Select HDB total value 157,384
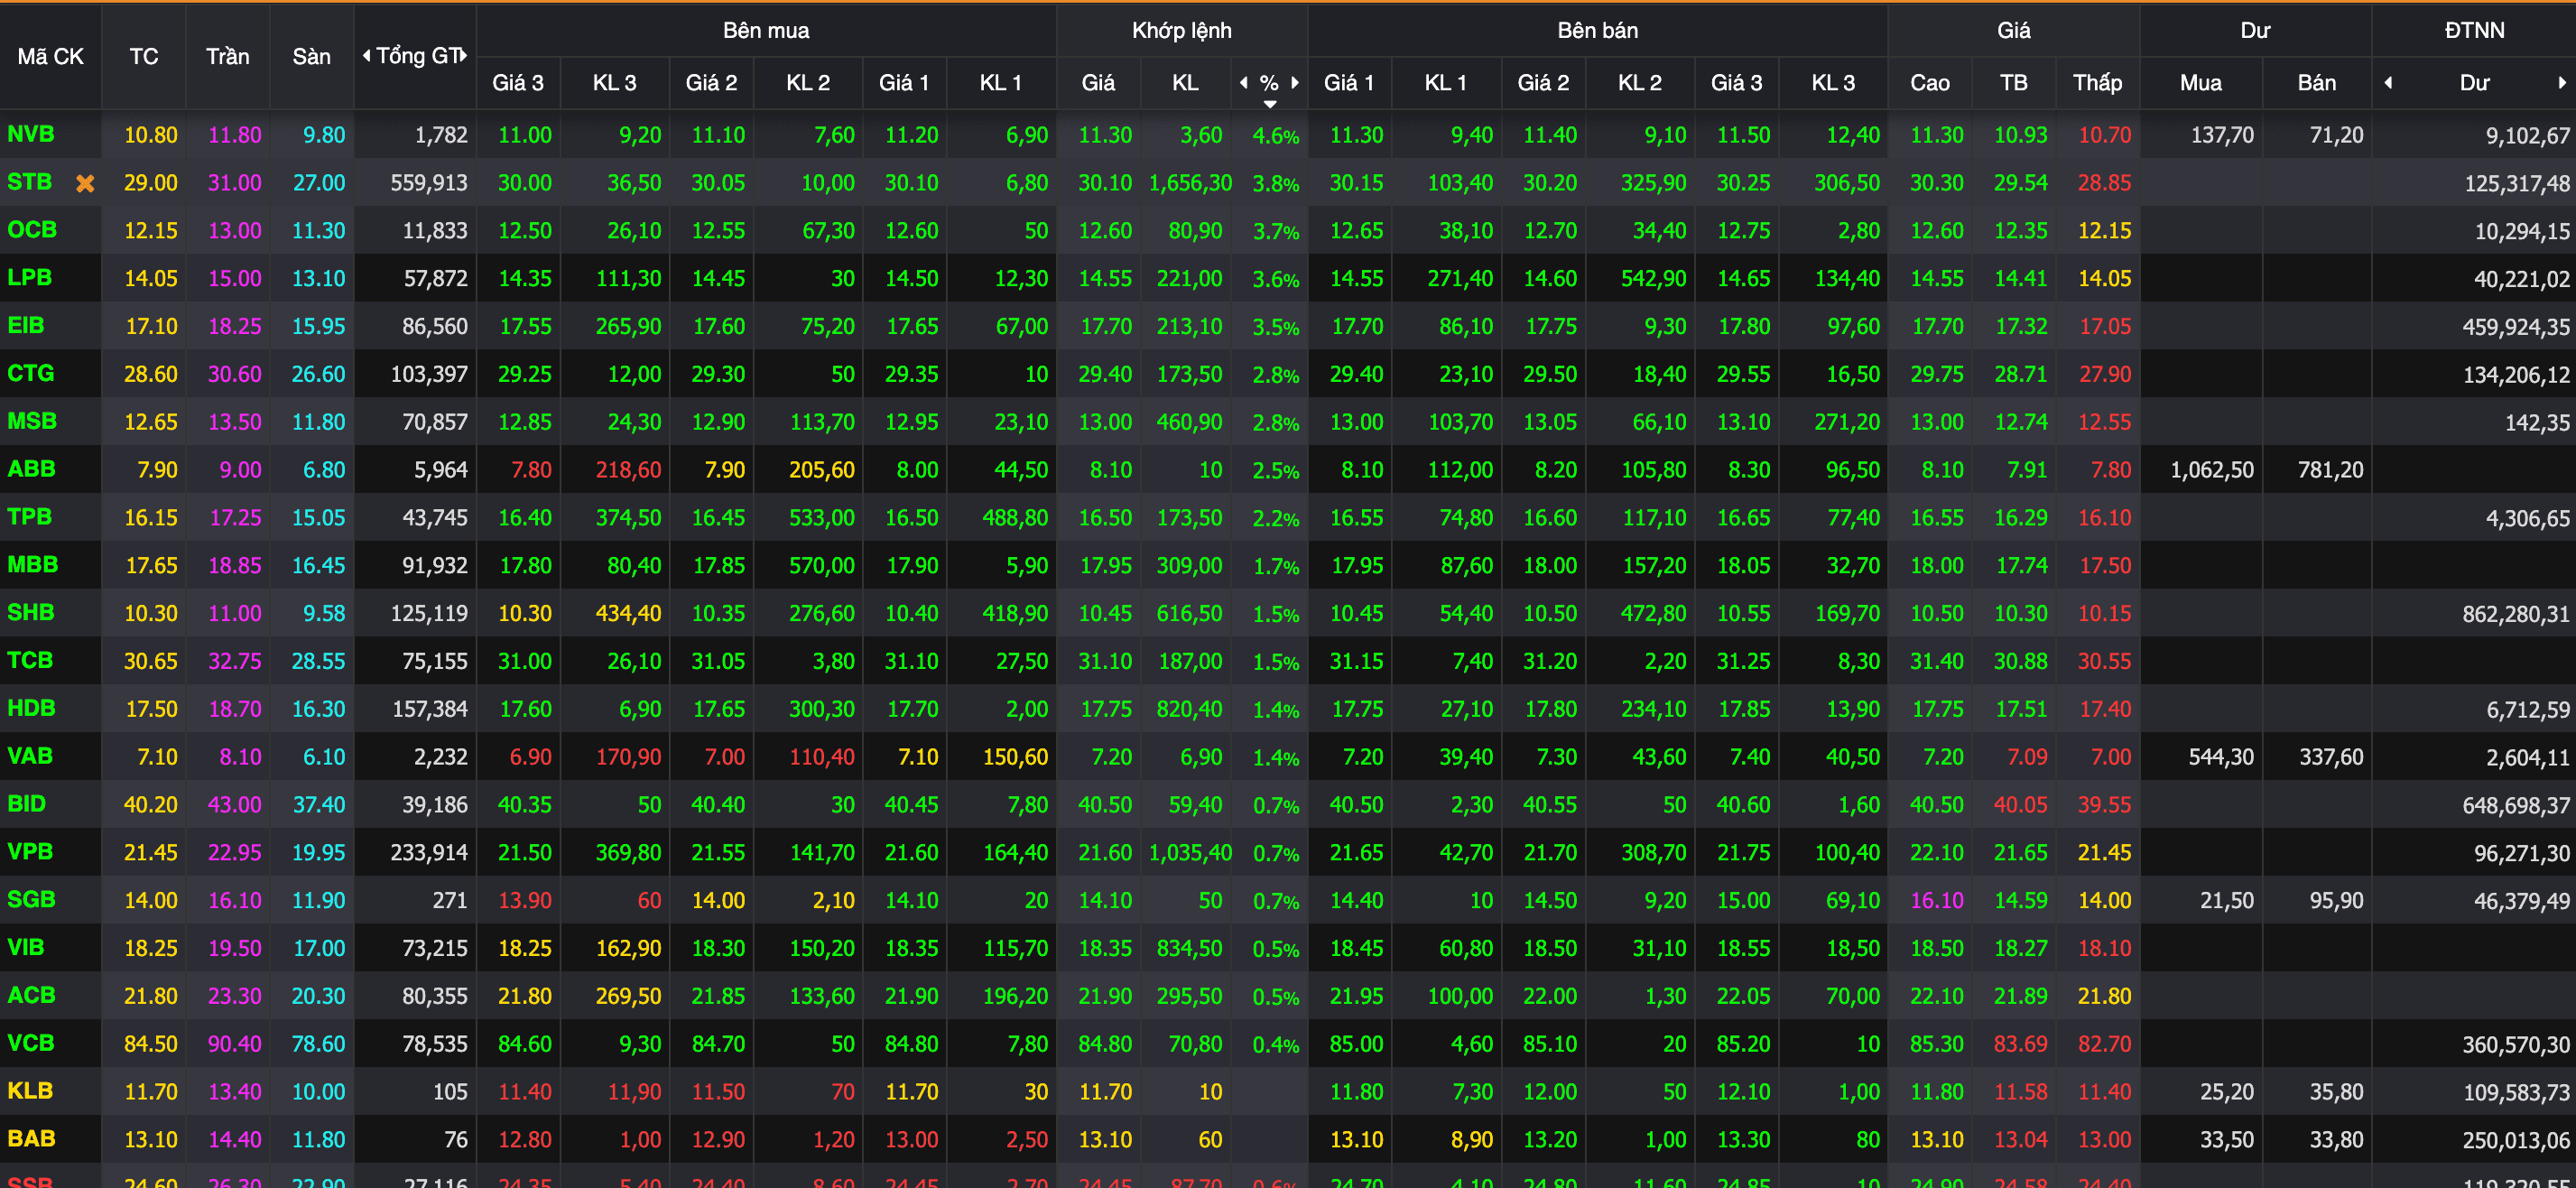 pyautogui.click(x=429, y=710)
